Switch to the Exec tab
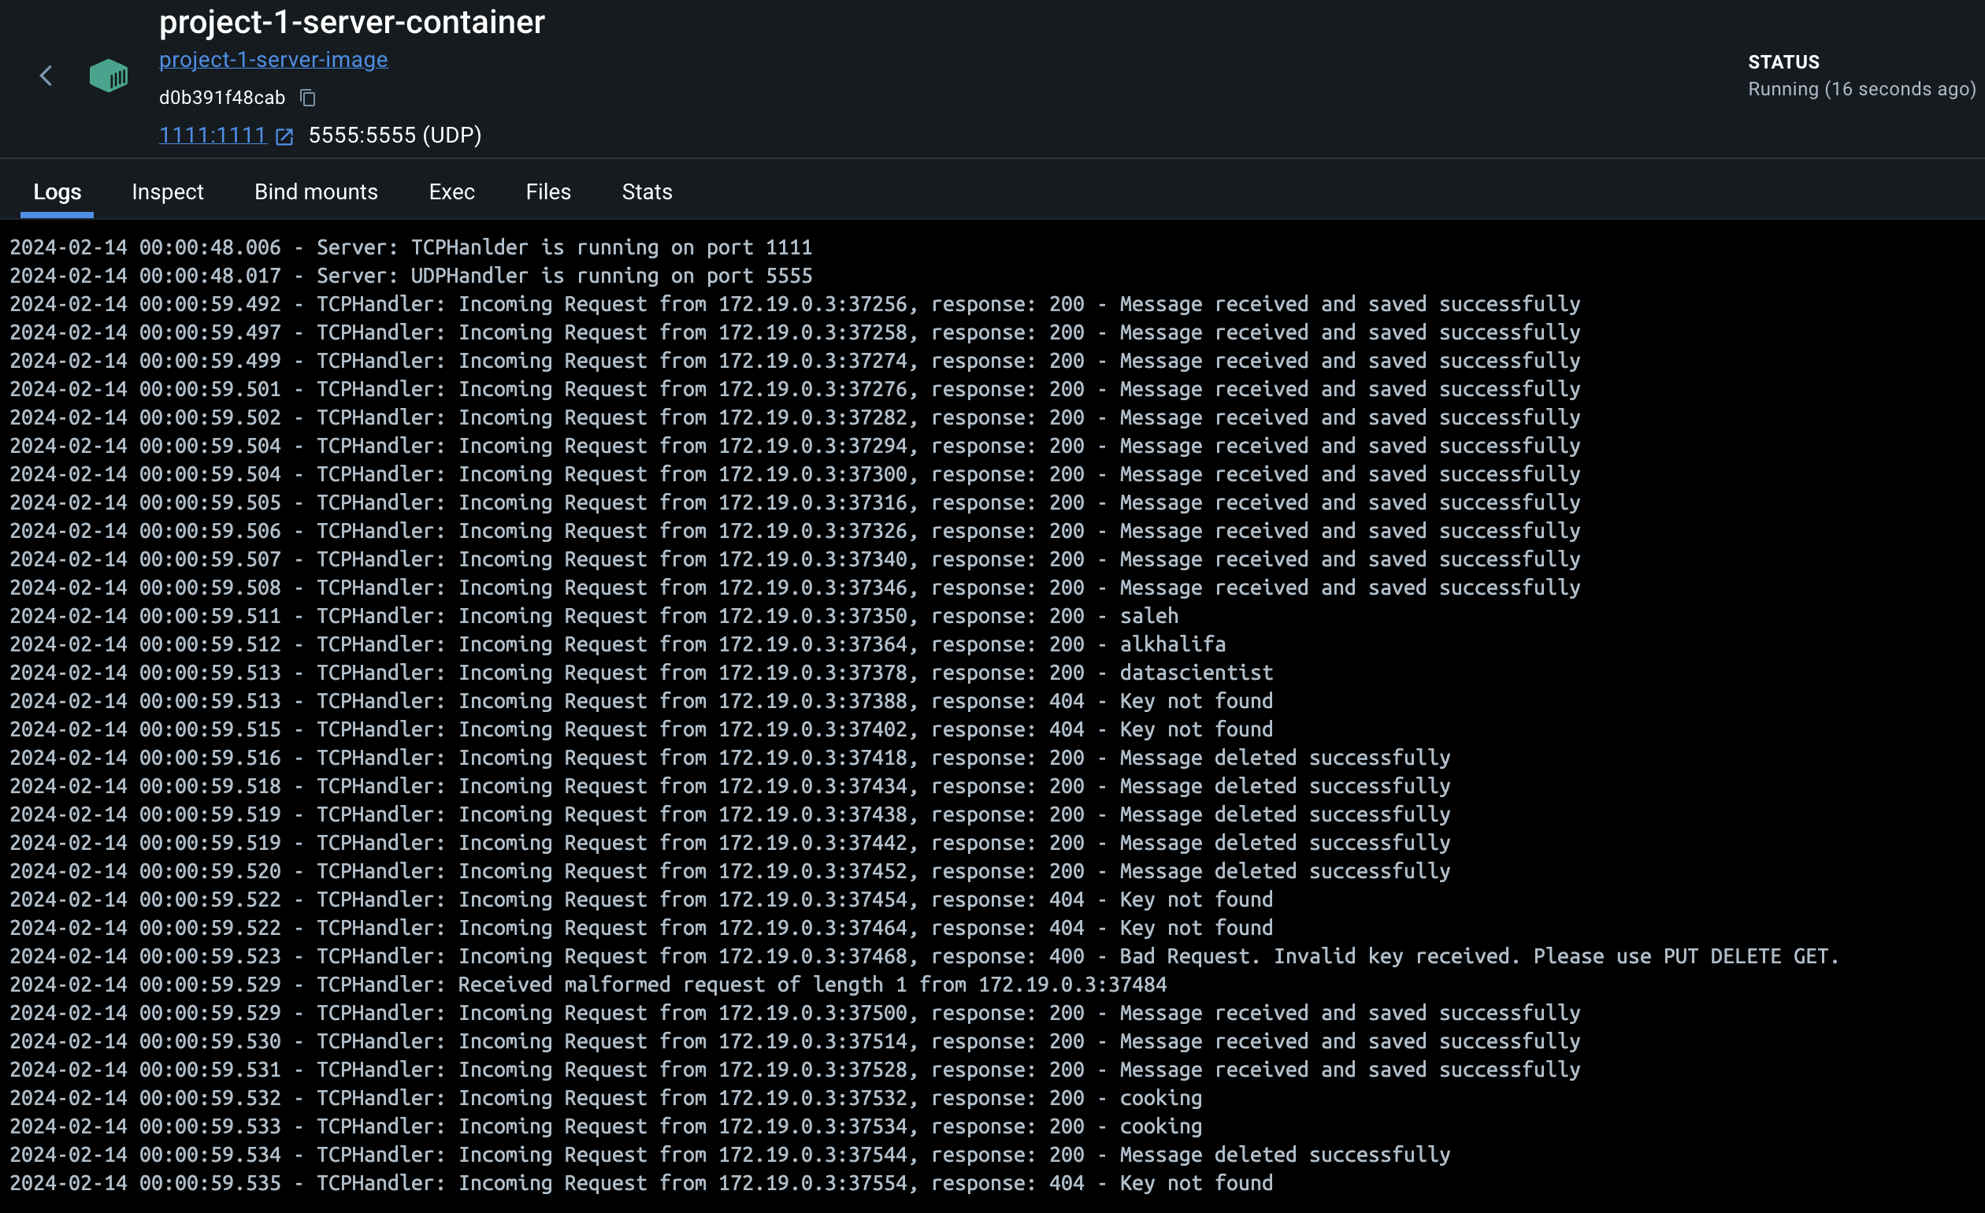Screen dimensions: 1985x1213 click(x=451, y=191)
